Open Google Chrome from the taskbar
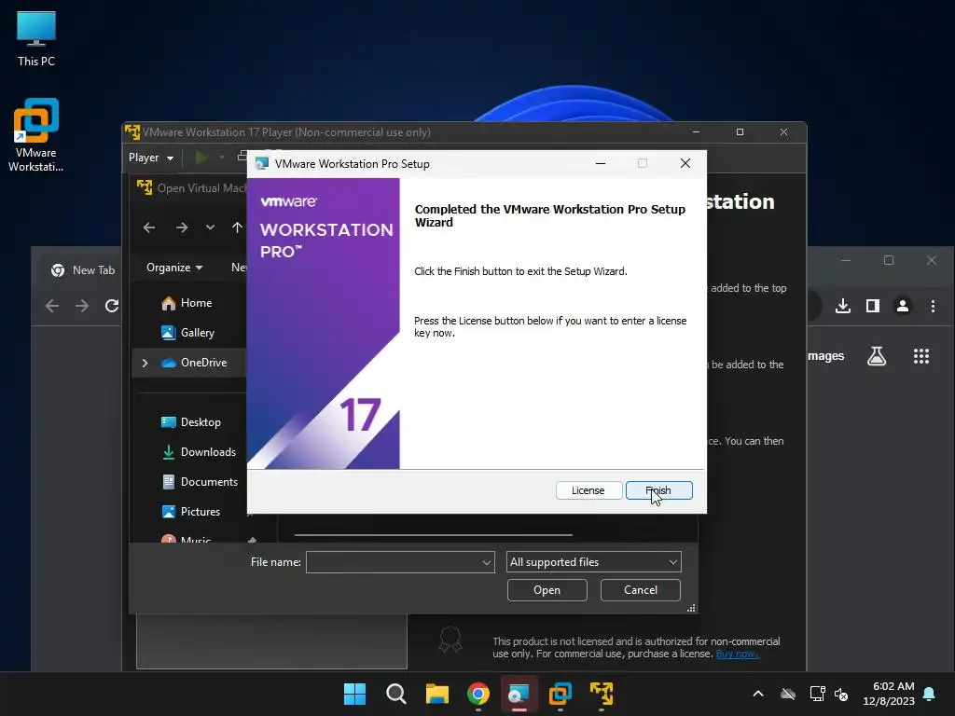The height and width of the screenshot is (716, 955). click(x=478, y=694)
